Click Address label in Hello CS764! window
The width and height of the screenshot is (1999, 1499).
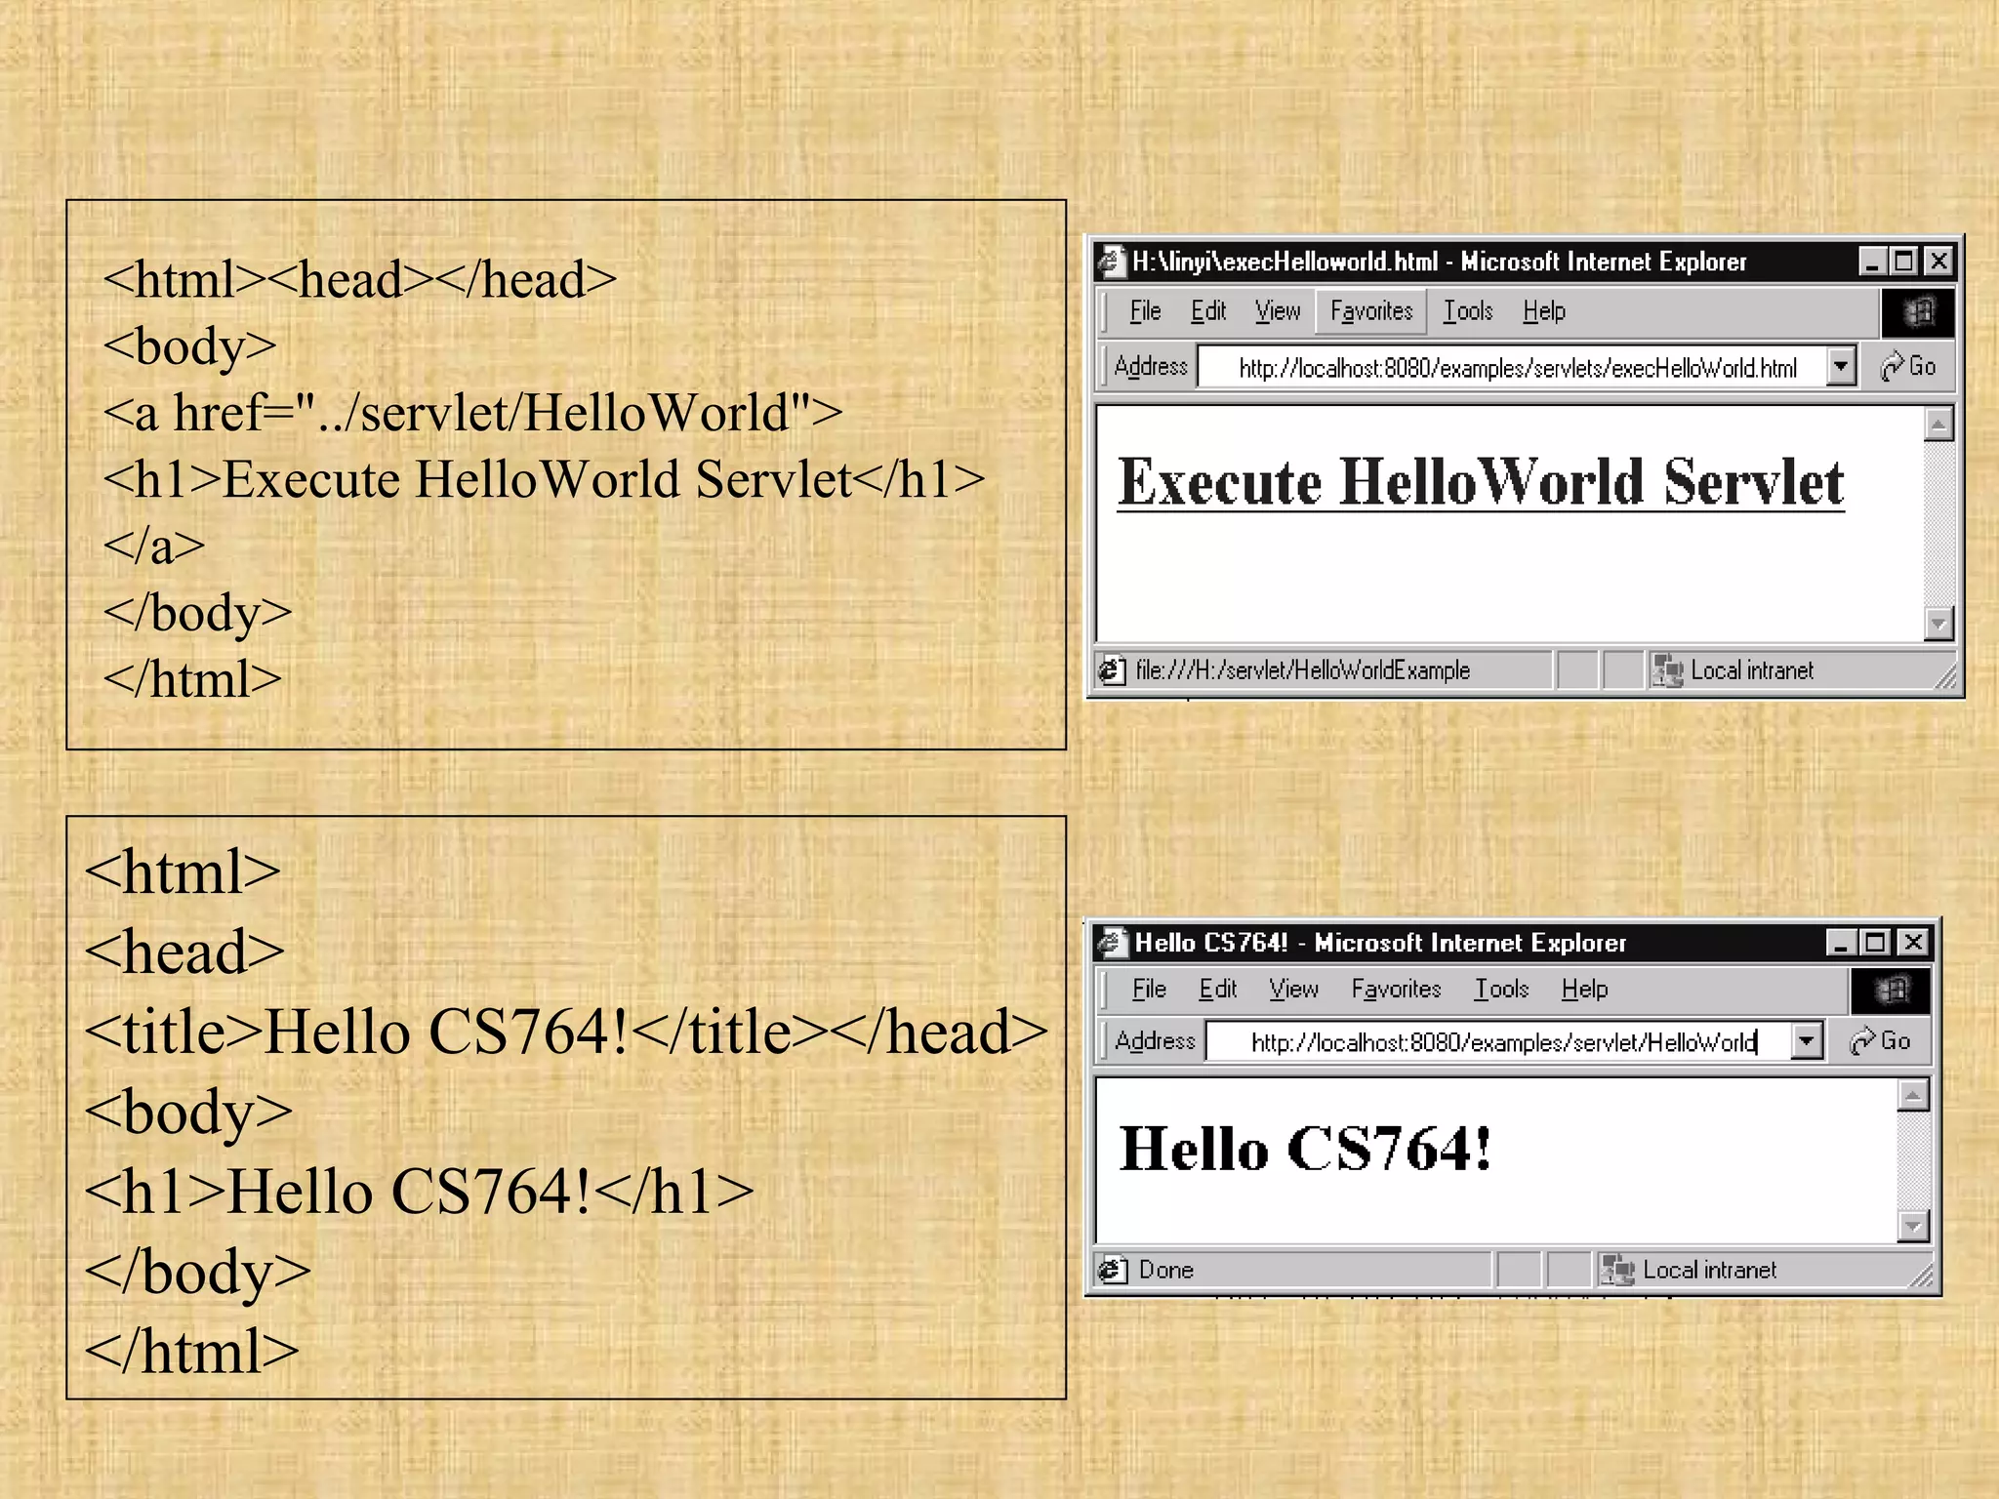click(1155, 1041)
